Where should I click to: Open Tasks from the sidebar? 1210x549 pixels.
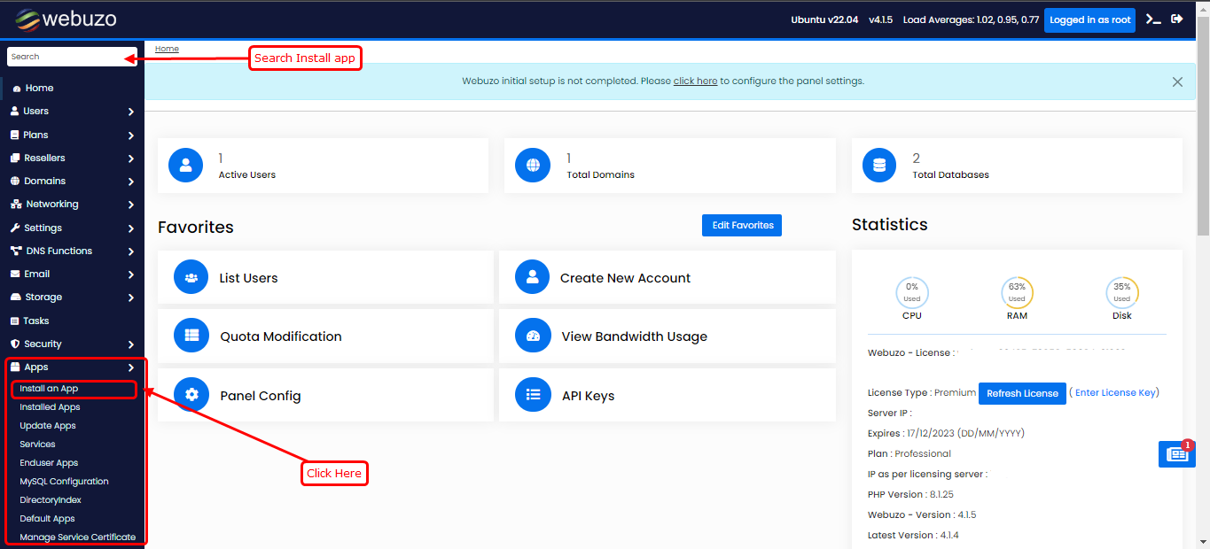pos(35,321)
